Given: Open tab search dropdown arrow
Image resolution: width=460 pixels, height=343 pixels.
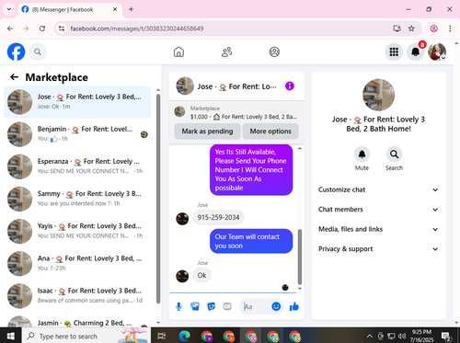Looking at the screenshot, I should (x=9, y=9).
